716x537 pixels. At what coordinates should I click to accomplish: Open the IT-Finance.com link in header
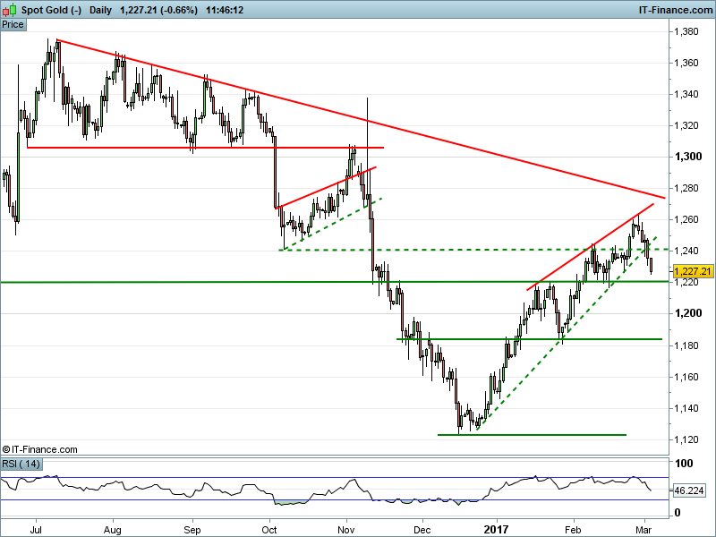(676, 10)
